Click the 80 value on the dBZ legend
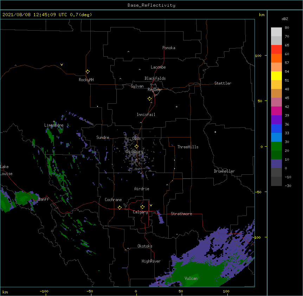This screenshot has height=296, width=303. coord(287,28)
